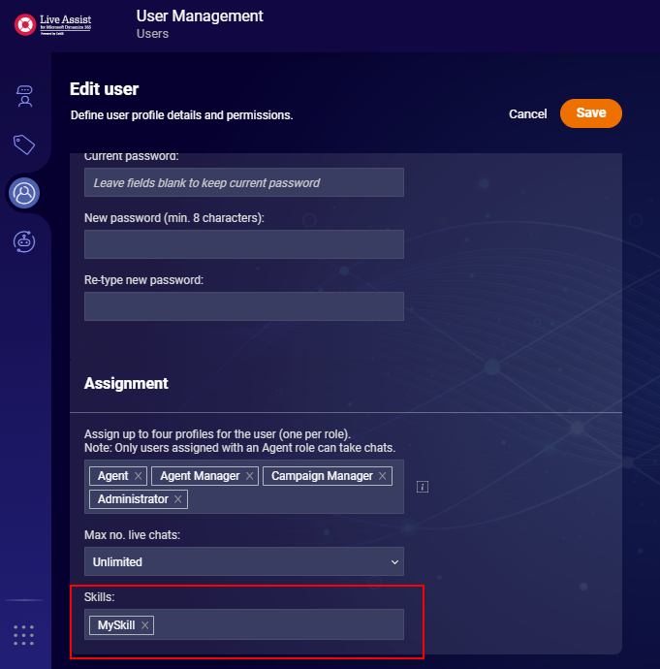Screen dimensions: 660x669
Task: Click the User Management page title
Action: pyautogui.click(x=200, y=16)
